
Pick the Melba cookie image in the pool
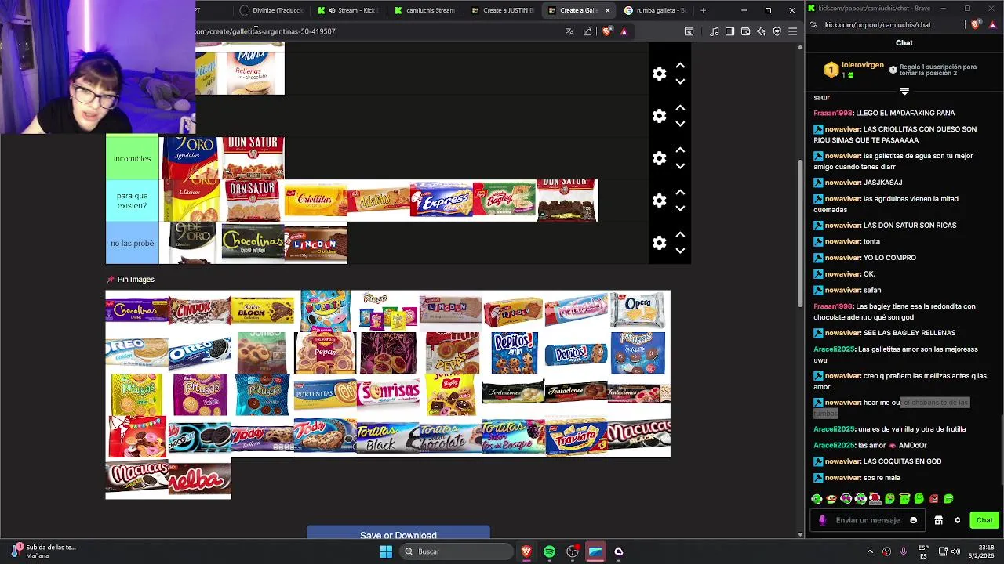pyautogui.click(x=200, y=479)
